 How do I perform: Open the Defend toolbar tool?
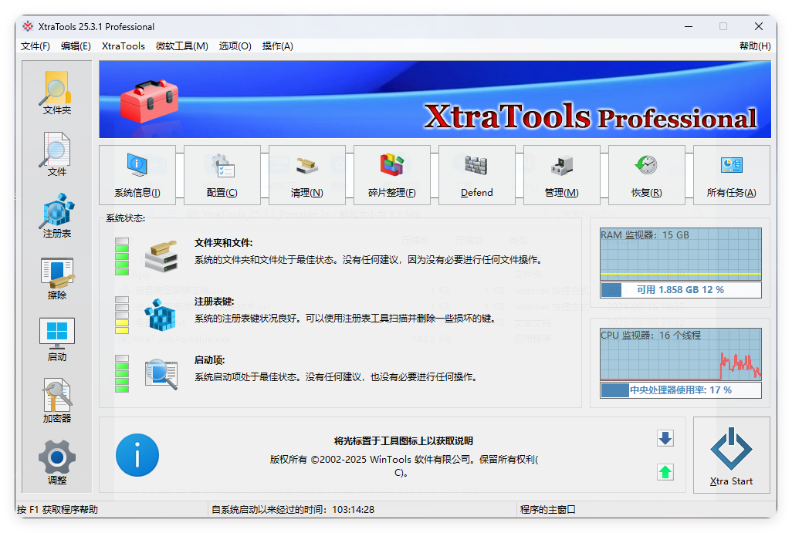(x=476, y=175)
